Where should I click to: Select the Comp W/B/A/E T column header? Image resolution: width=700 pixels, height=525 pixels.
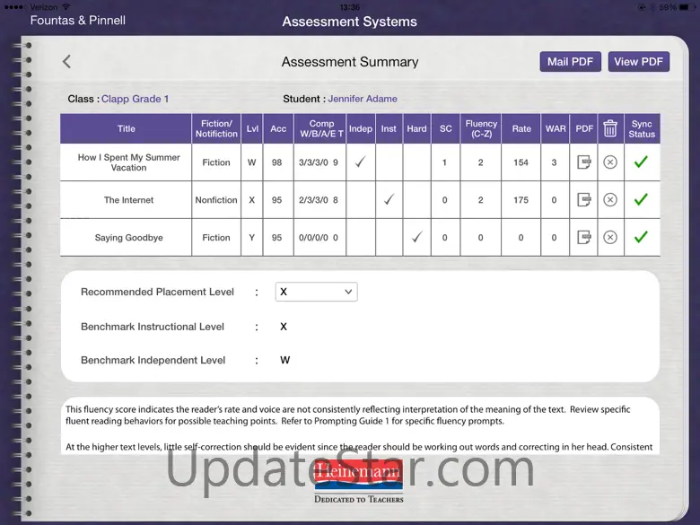(x=321, y=128)
